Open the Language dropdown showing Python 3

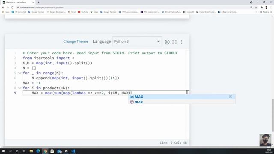(x=137, y=41)
